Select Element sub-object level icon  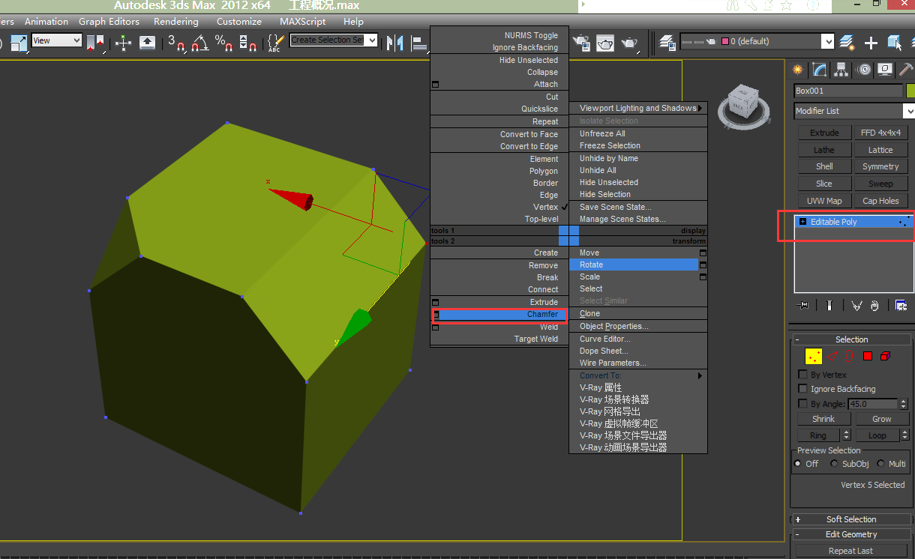tap(886, 356)
